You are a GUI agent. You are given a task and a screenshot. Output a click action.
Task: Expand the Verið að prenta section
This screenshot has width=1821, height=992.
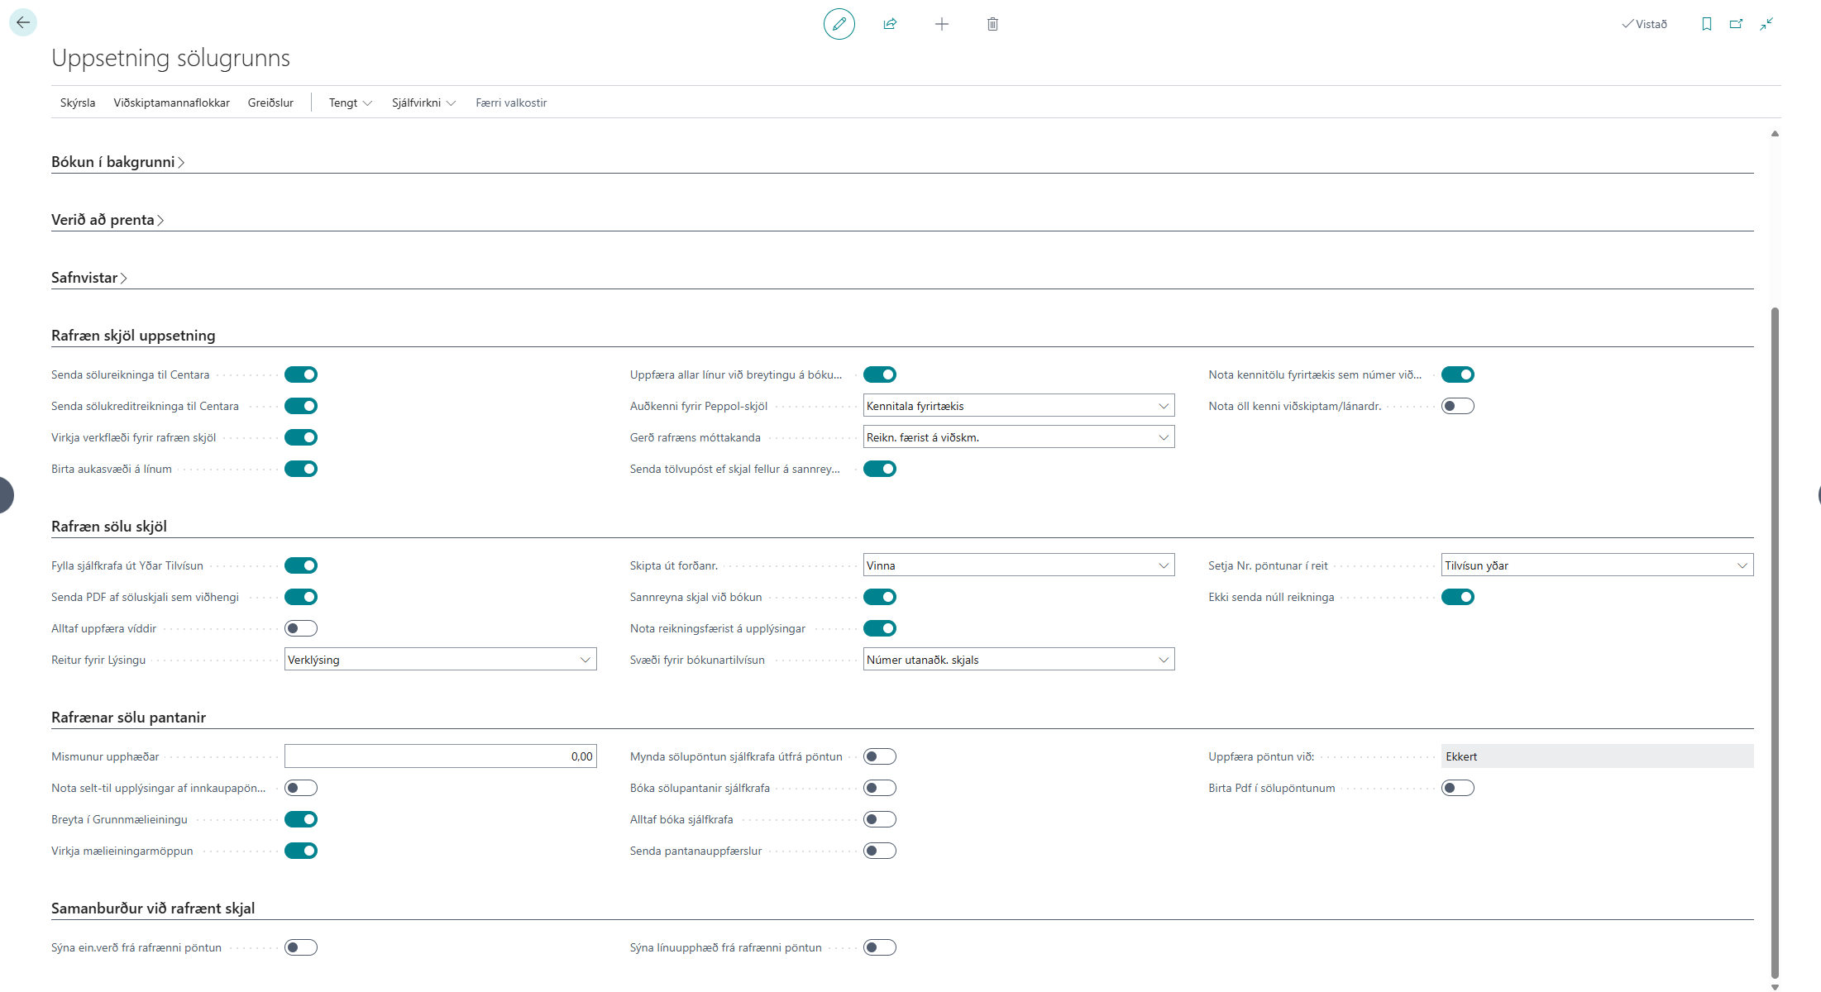pyautogui.click(x=108, y=220)
